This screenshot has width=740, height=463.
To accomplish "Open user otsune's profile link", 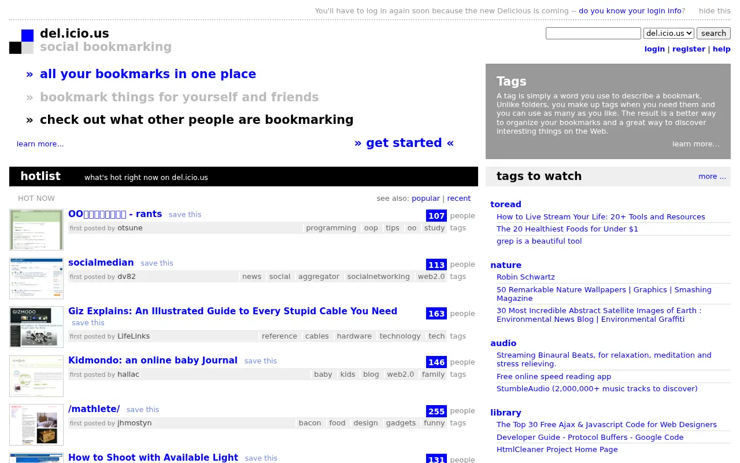I will (x=130, y=228).
